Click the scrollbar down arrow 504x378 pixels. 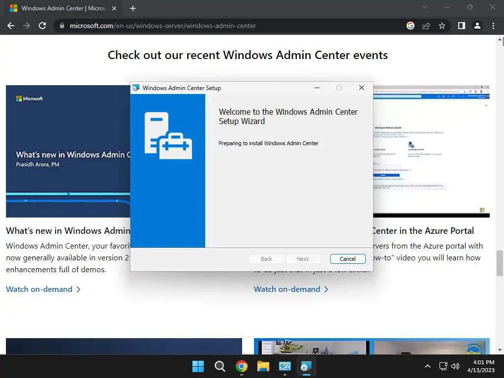click(x=500, y=350)
